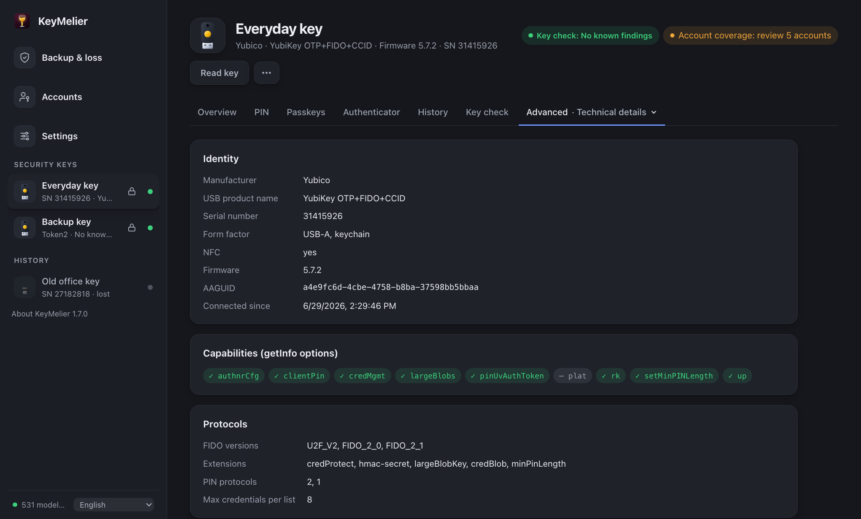Click the Settings sliders icon
861x519 pixels.
click(24, 136)
